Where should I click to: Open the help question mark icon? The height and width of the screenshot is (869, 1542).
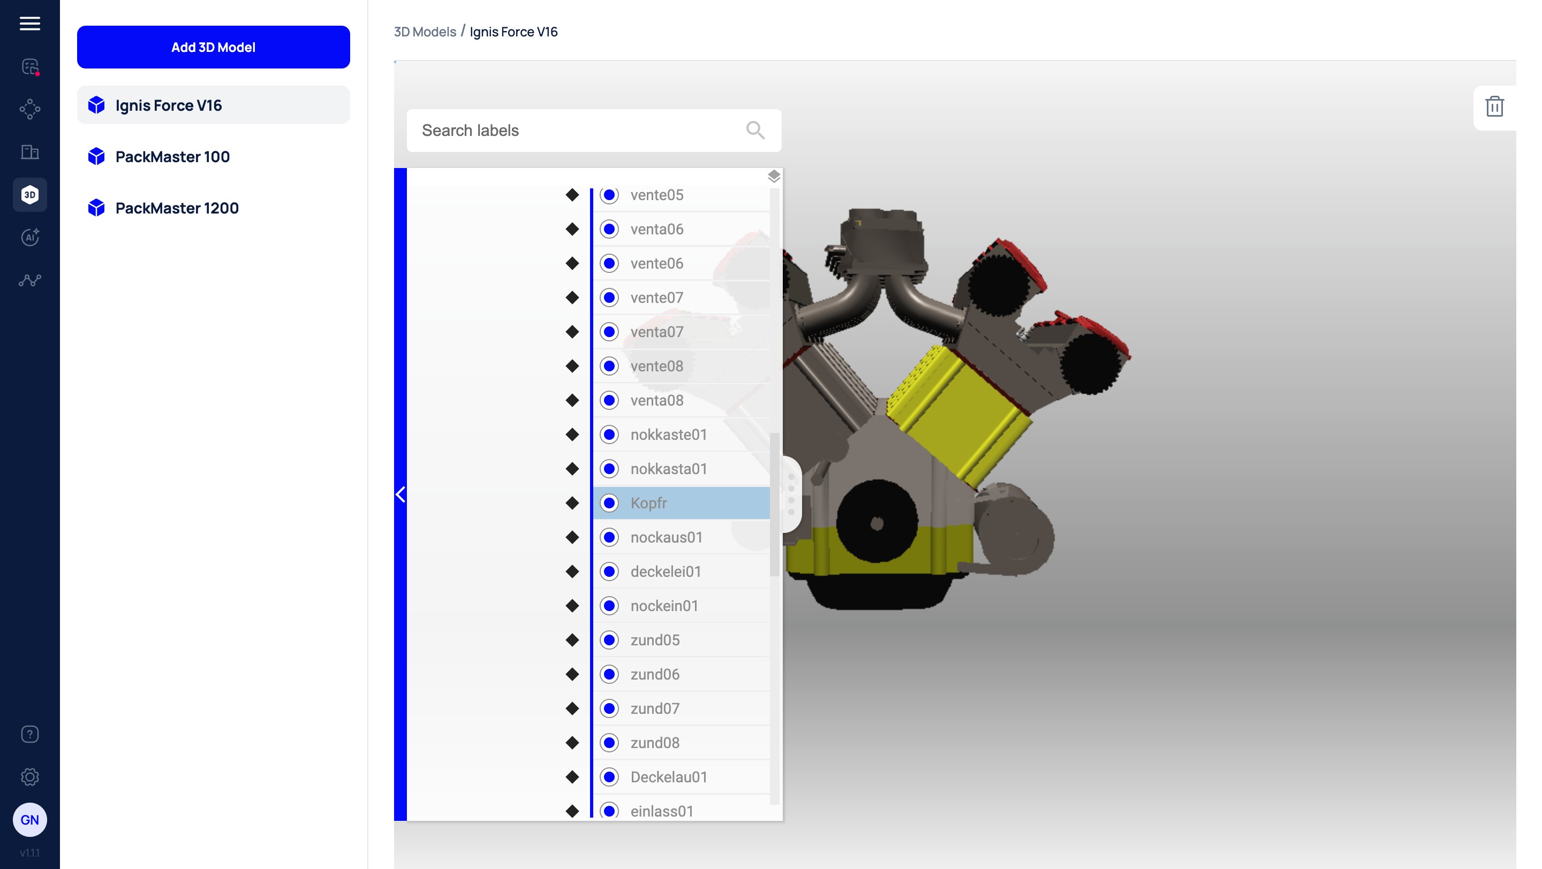coord(29,734)
